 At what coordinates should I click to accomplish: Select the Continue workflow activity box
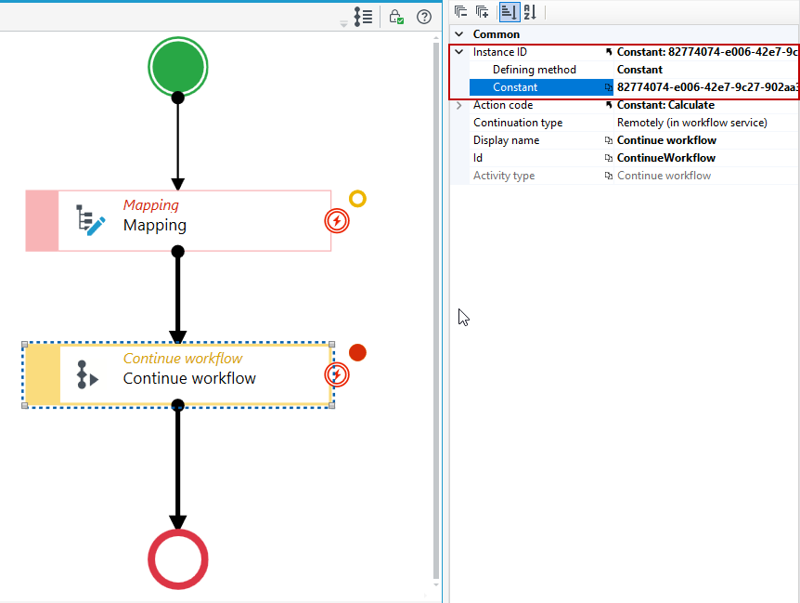tap(178, 375)
